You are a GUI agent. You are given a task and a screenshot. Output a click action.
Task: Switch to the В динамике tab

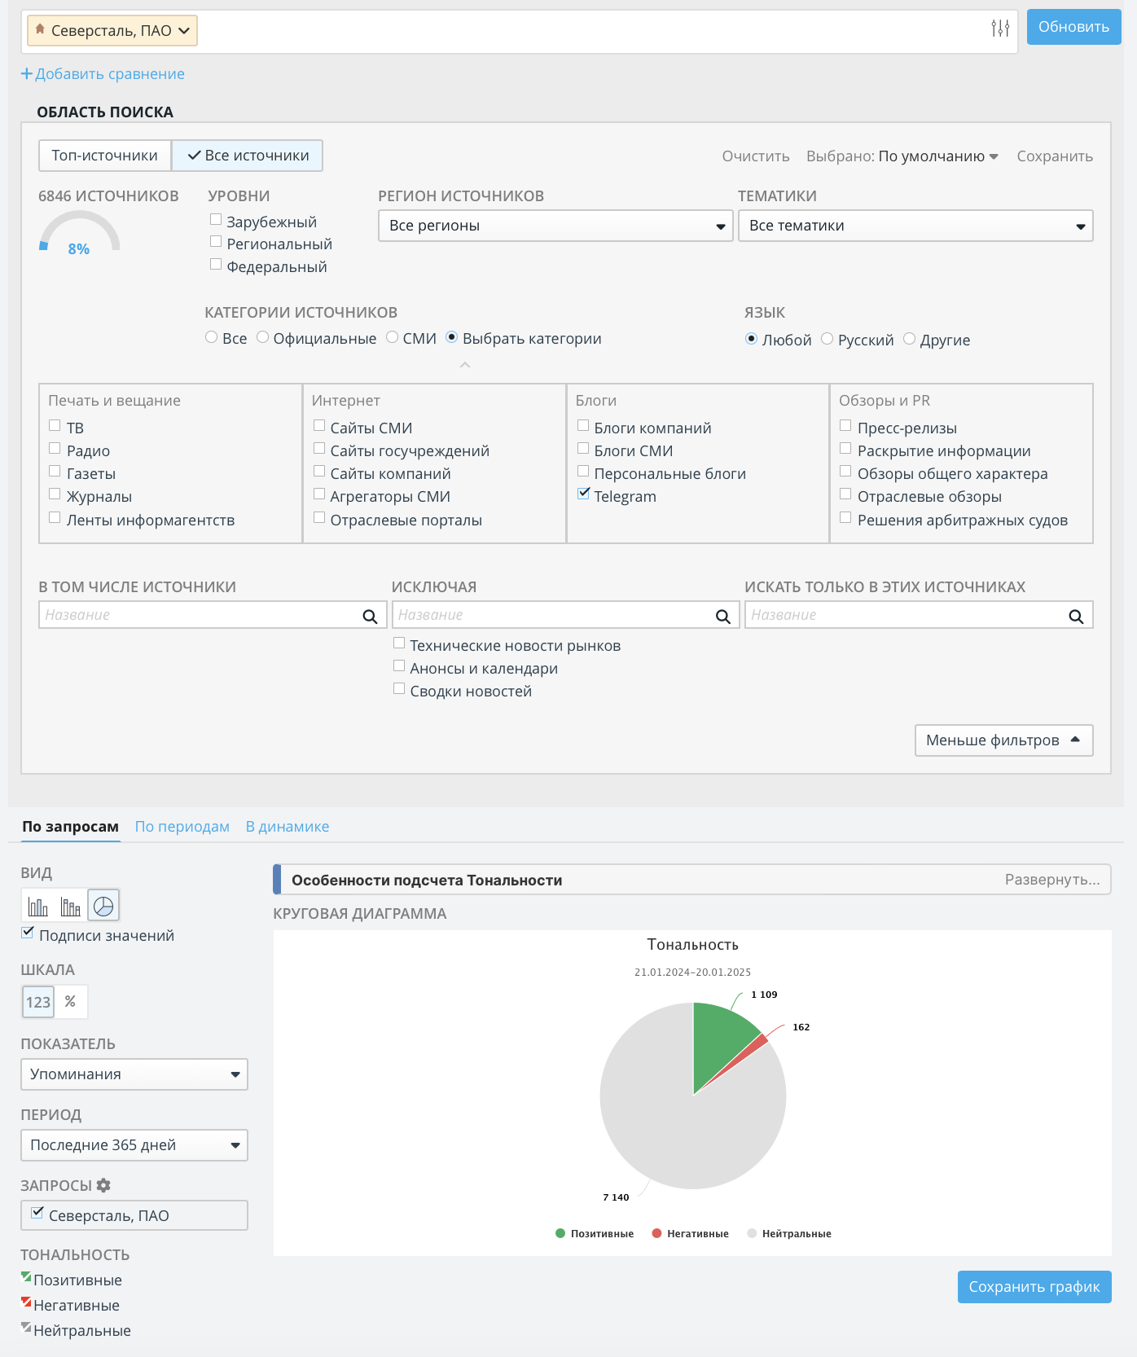[288, 827]
